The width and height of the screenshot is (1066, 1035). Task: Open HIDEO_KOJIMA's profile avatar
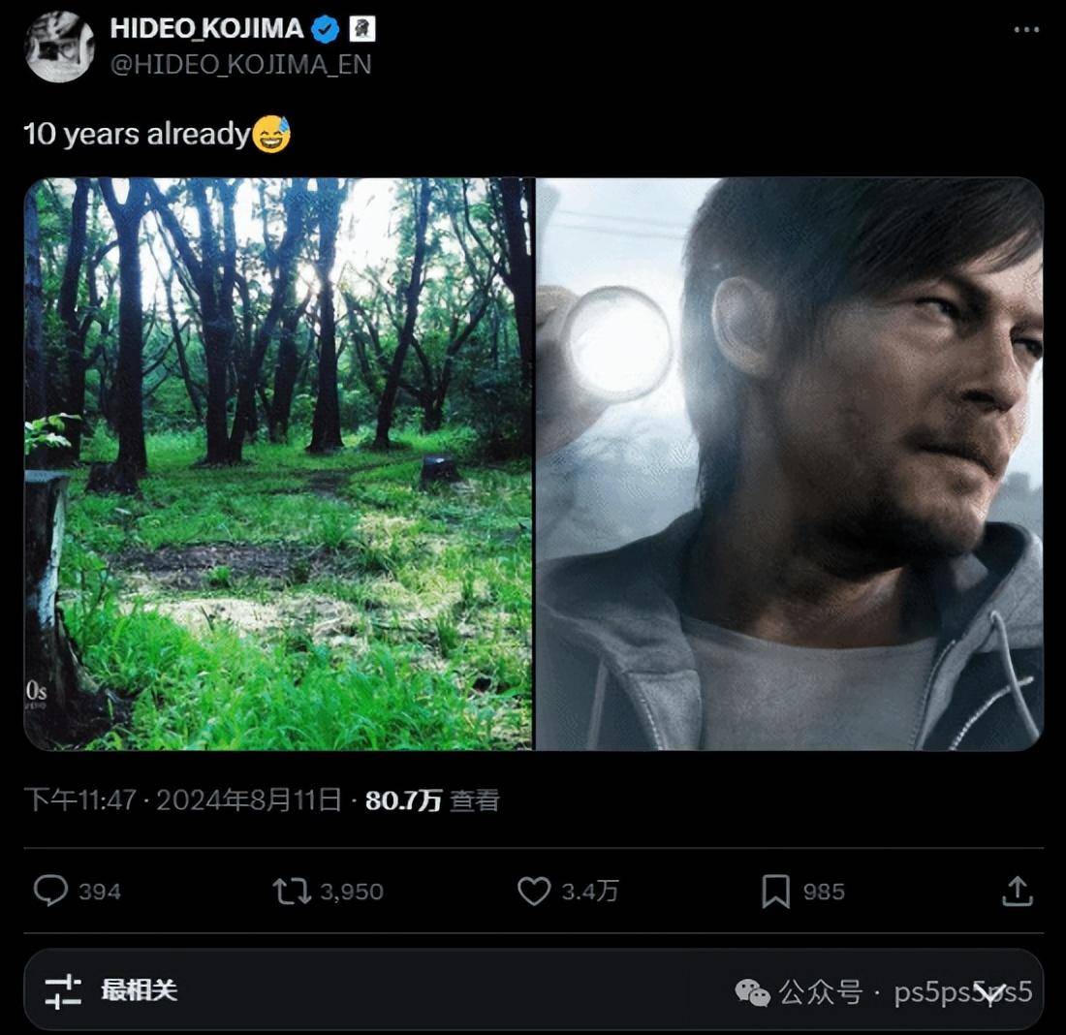click(59, 46)
